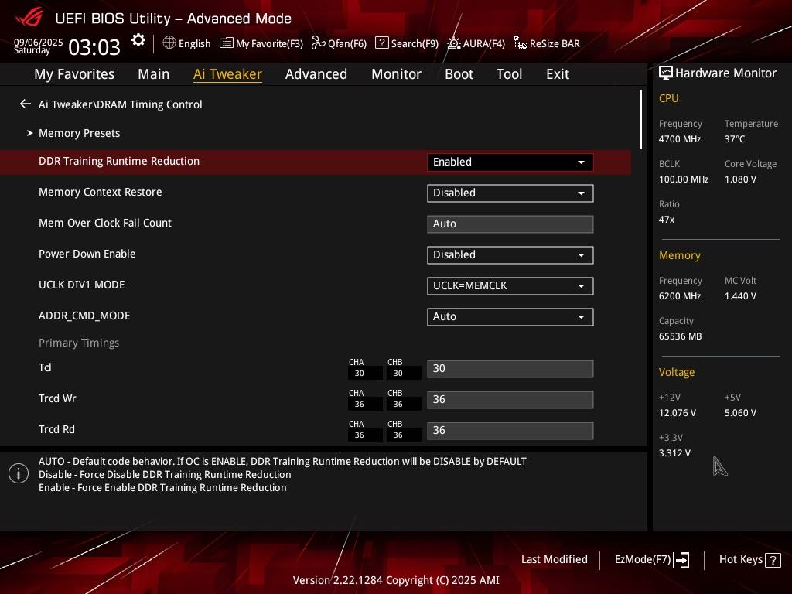Open UCLK DIV1 MODE dropdown
This screenshot has height=594, width=792.
click(x=510, y=286)
